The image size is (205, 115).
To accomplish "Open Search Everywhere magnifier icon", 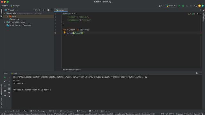I will tap(195, 6).
